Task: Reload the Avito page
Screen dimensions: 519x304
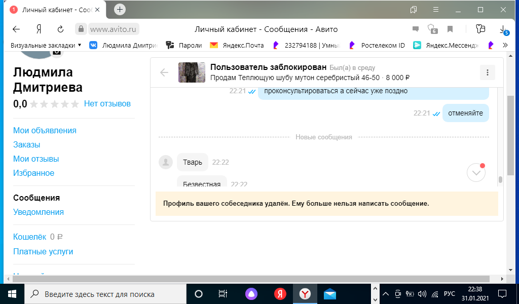Action: point(60,29)
